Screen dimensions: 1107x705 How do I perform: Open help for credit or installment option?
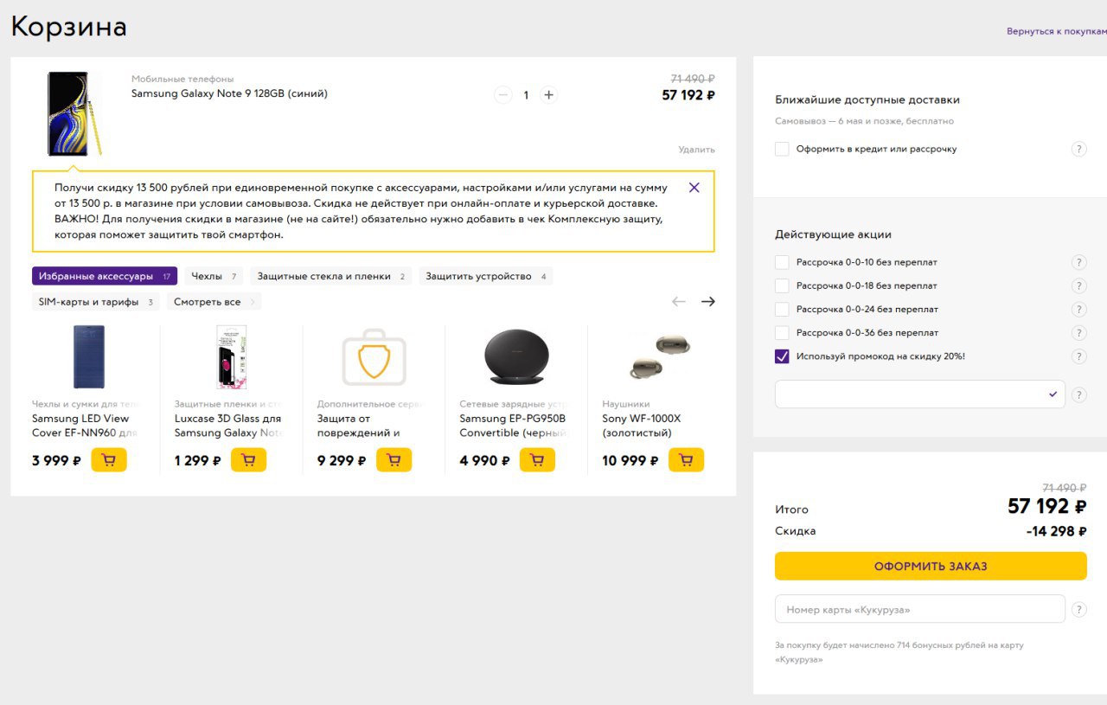pos(1078,149)
